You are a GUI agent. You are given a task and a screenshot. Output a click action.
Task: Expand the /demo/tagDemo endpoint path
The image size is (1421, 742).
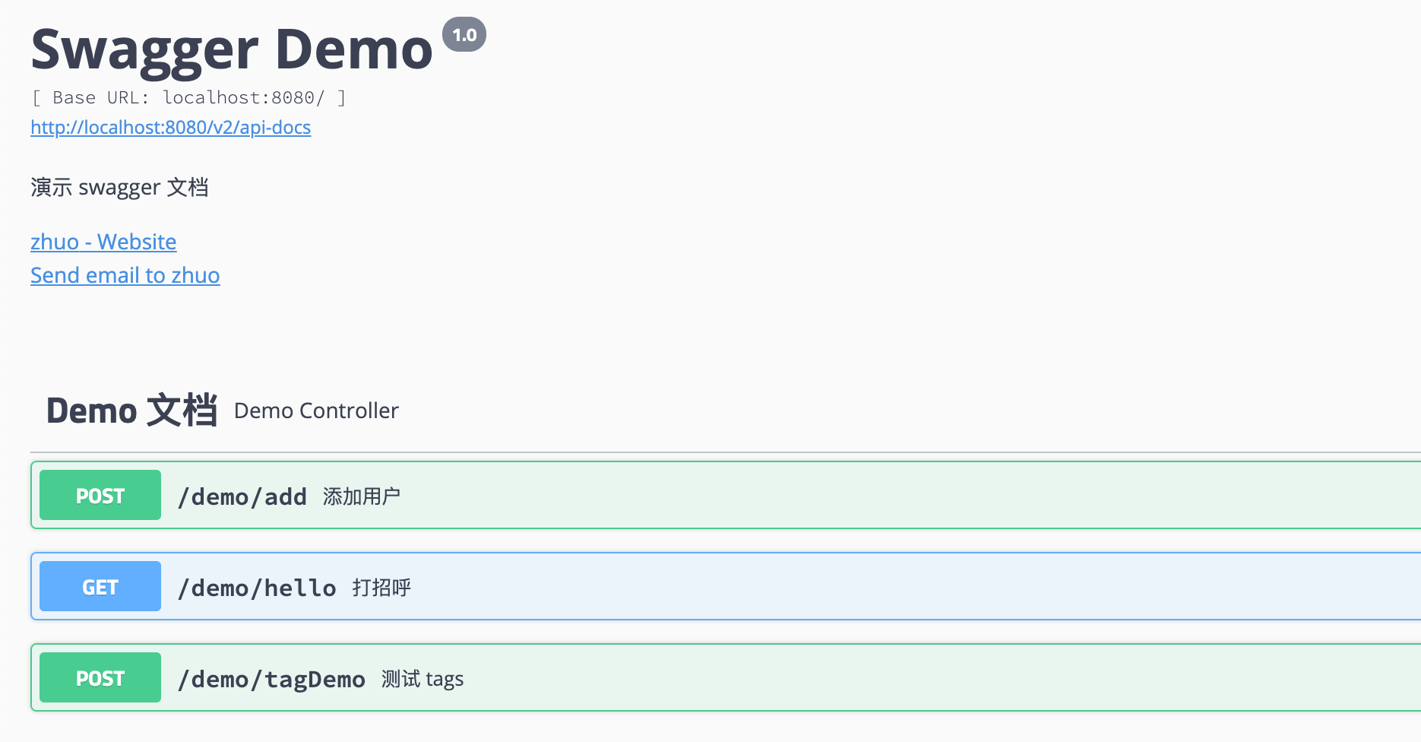tap(271, 679)
